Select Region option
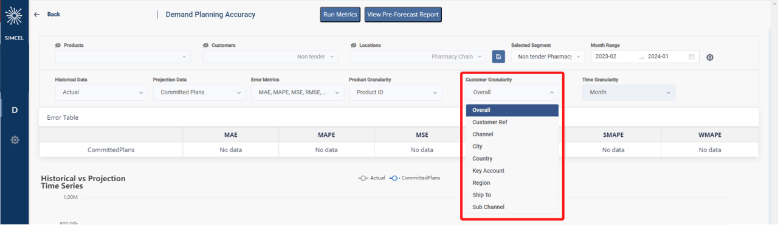778x225 pixels. (x=512, y=183)
